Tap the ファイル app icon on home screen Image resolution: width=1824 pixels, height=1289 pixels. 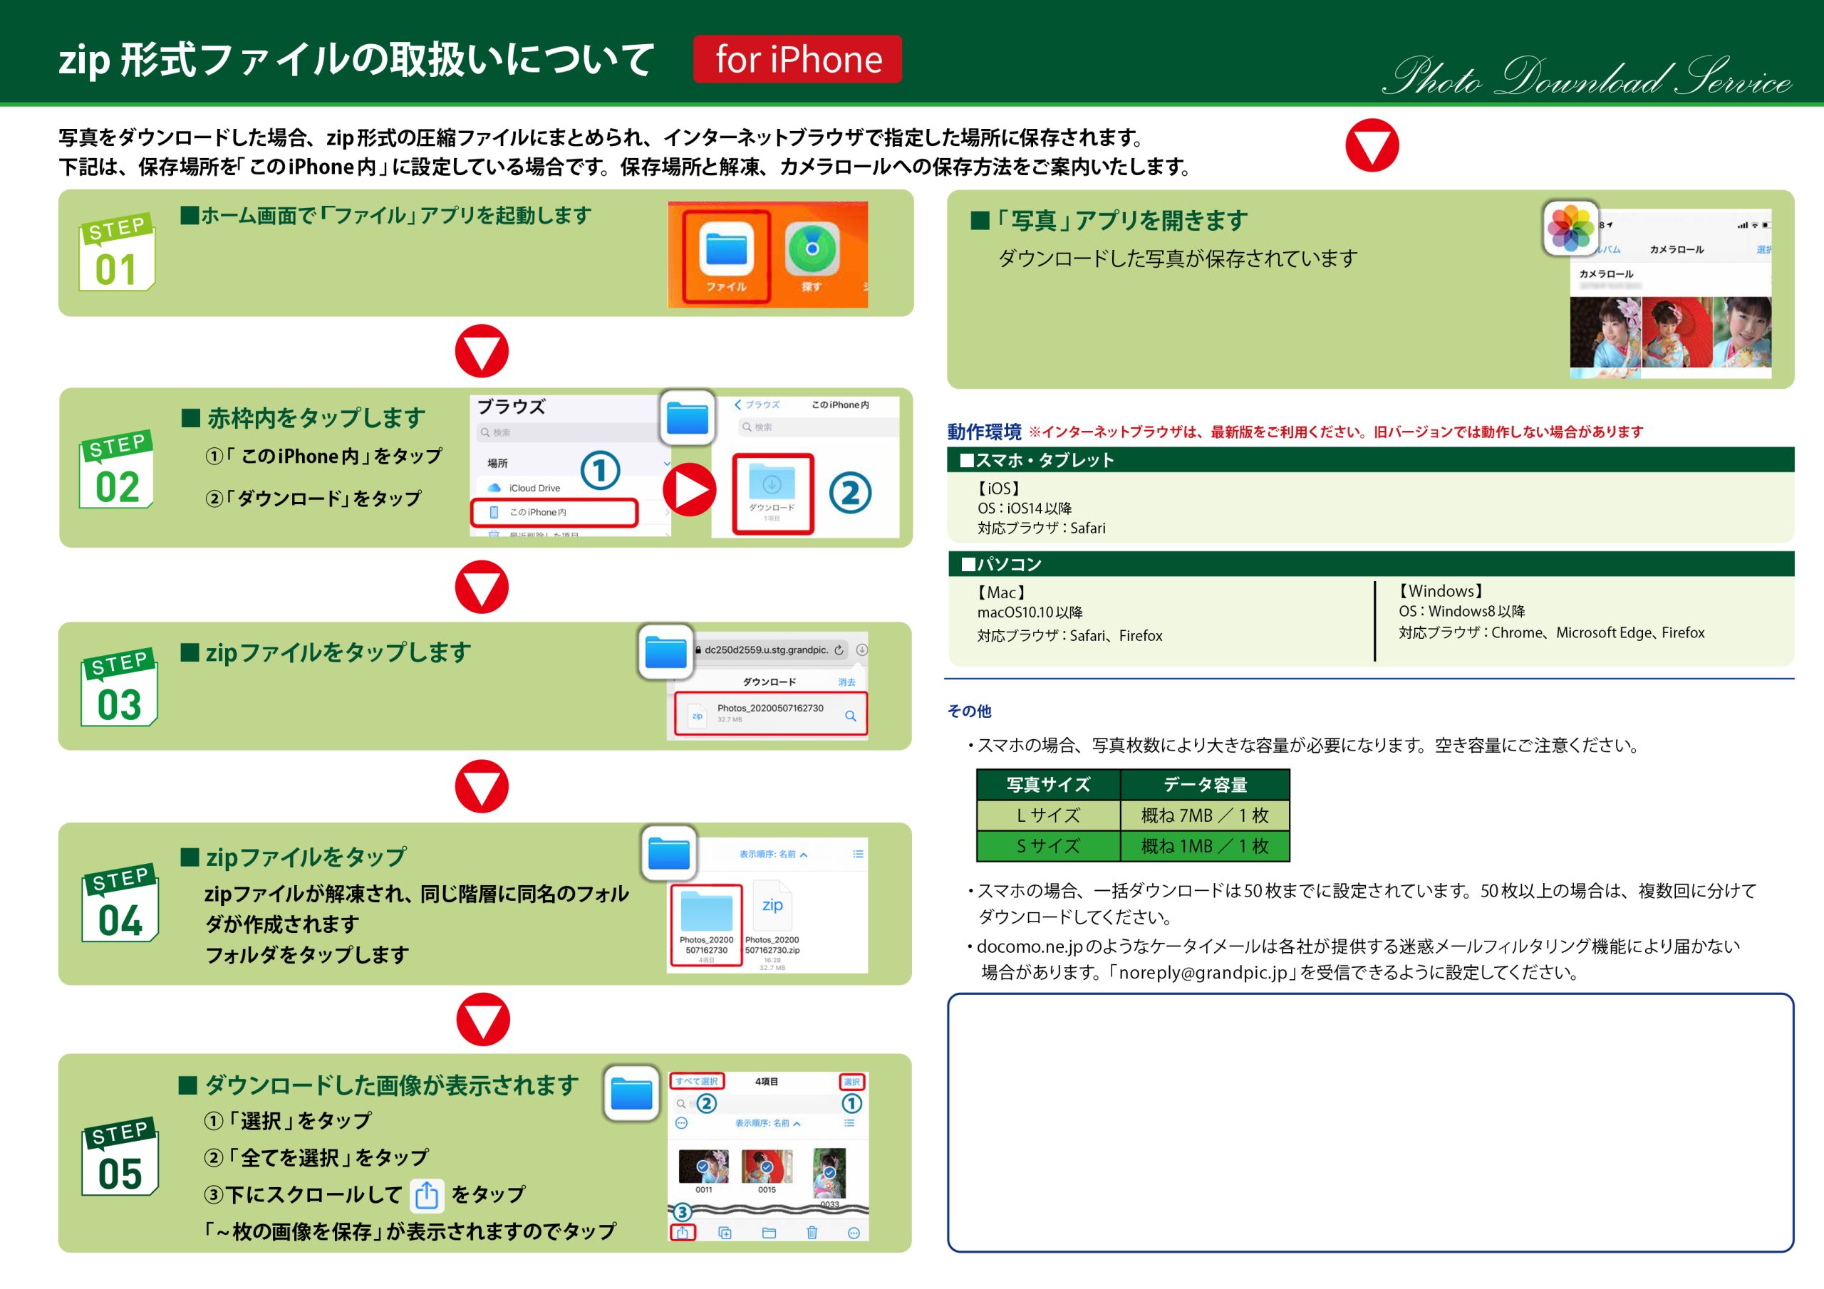point(726,250)
